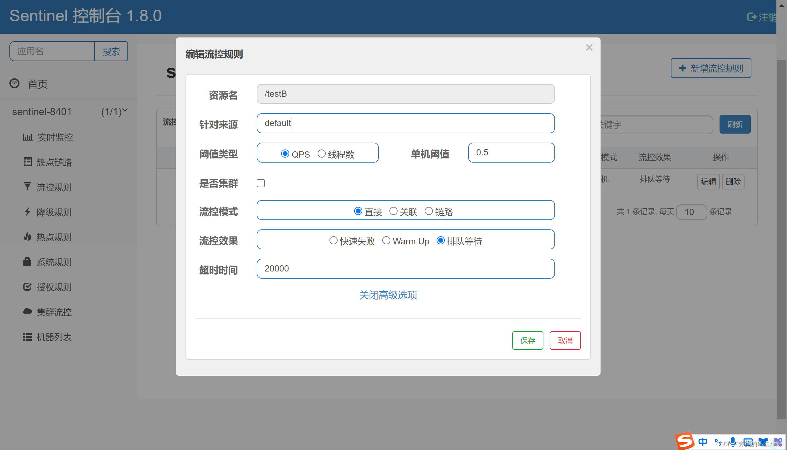Select the QPS threshold type radio
The height and width of the screenshot is (450, 787).
coord(285,154)
